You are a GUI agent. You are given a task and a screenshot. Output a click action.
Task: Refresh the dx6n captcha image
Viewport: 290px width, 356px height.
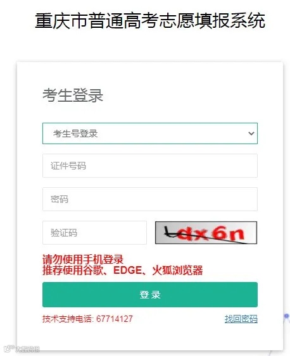[206, 233]
